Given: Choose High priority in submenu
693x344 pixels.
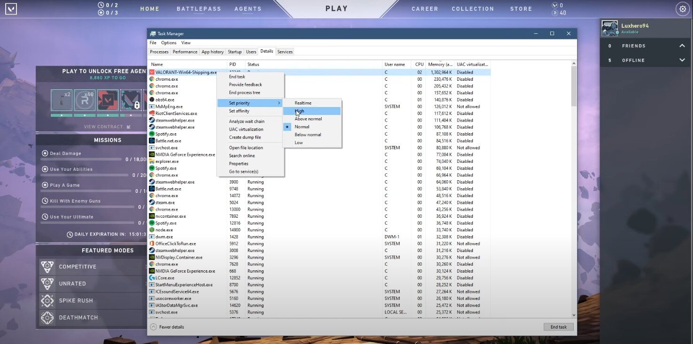Looking at the screenshot, I should [300, 111].
